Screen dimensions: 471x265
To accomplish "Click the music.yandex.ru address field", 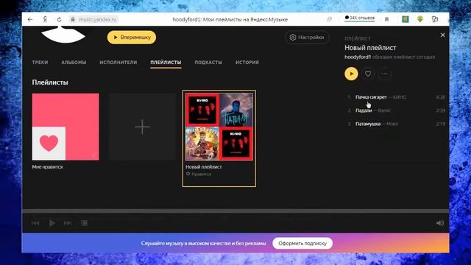I will pos(97,20).
